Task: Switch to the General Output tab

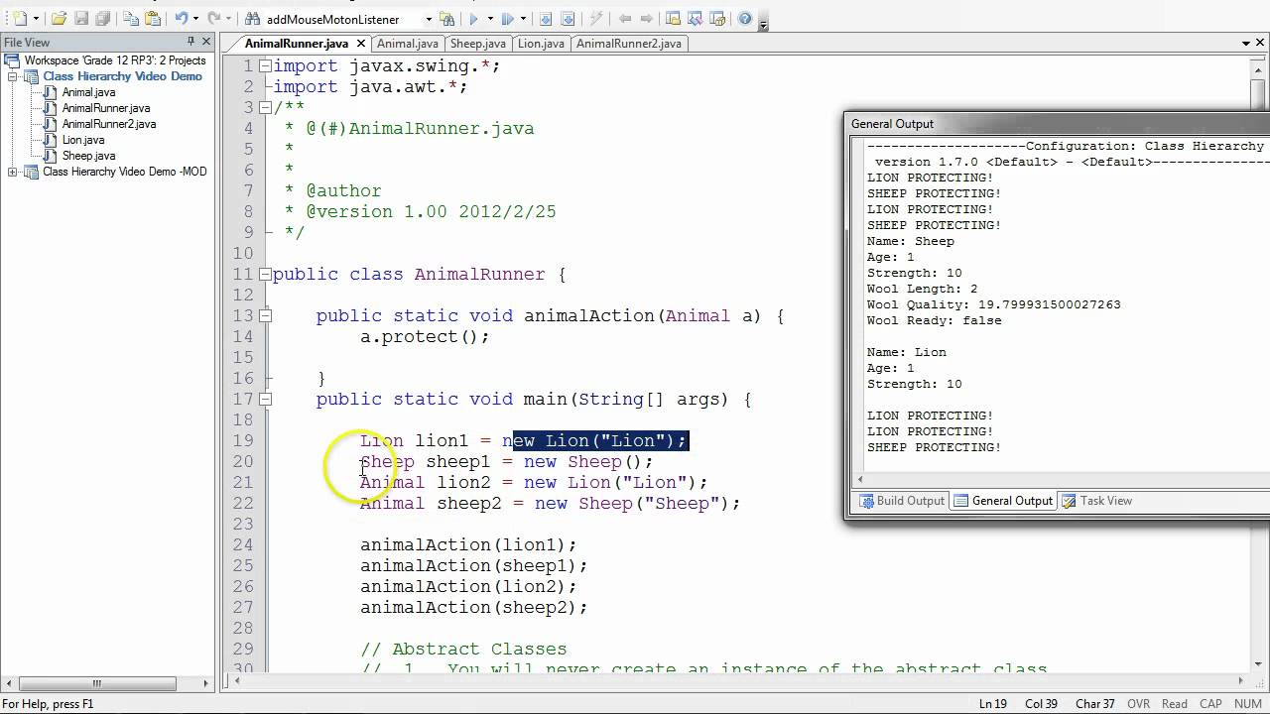Action: 1003,501
